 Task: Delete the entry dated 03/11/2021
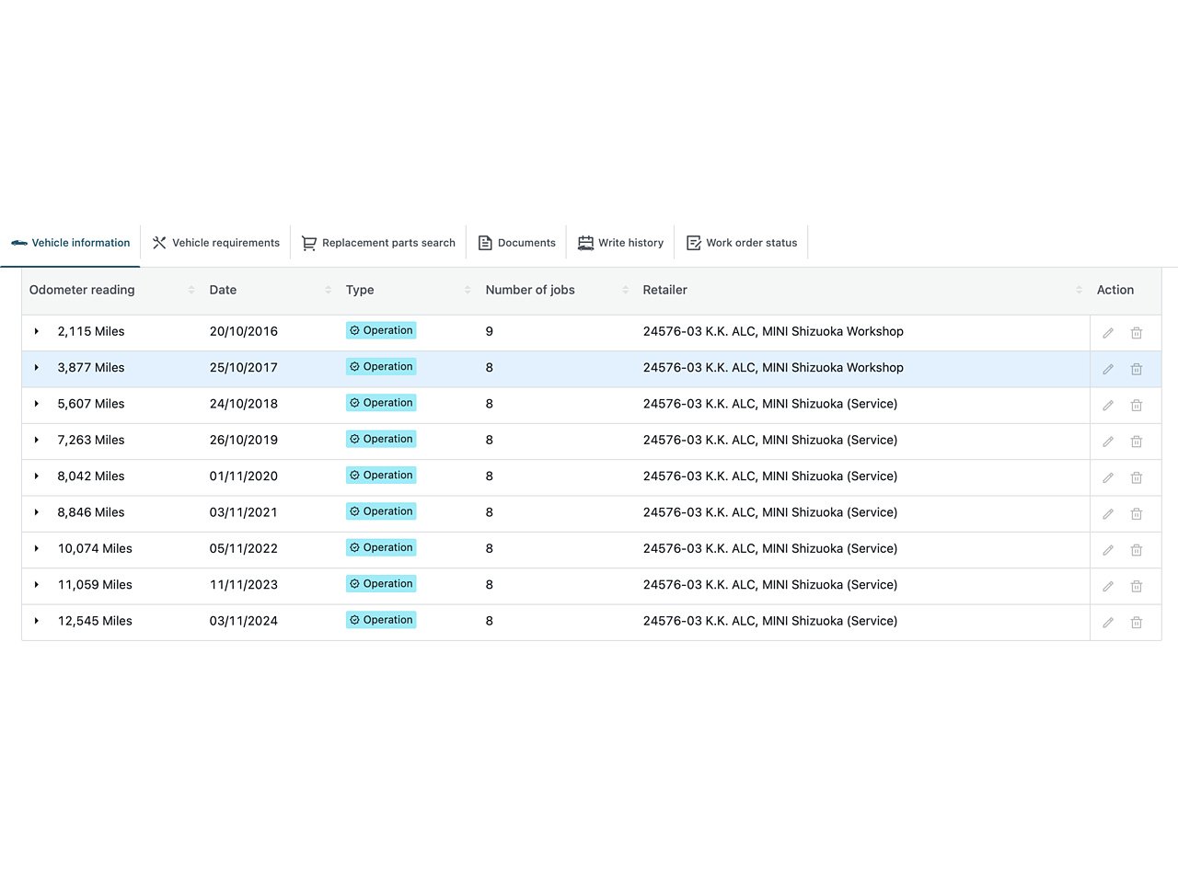1137,514
